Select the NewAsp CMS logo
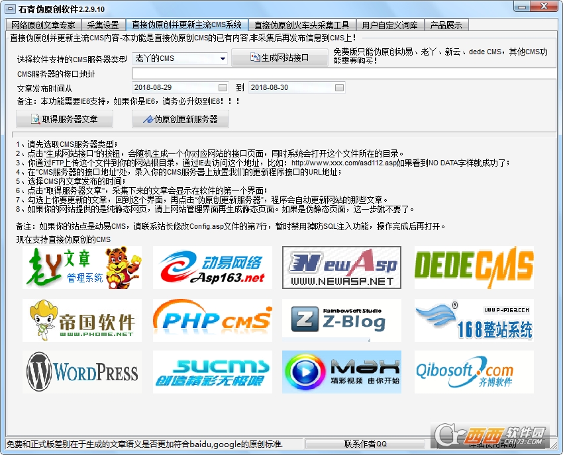 click(342, 268)
